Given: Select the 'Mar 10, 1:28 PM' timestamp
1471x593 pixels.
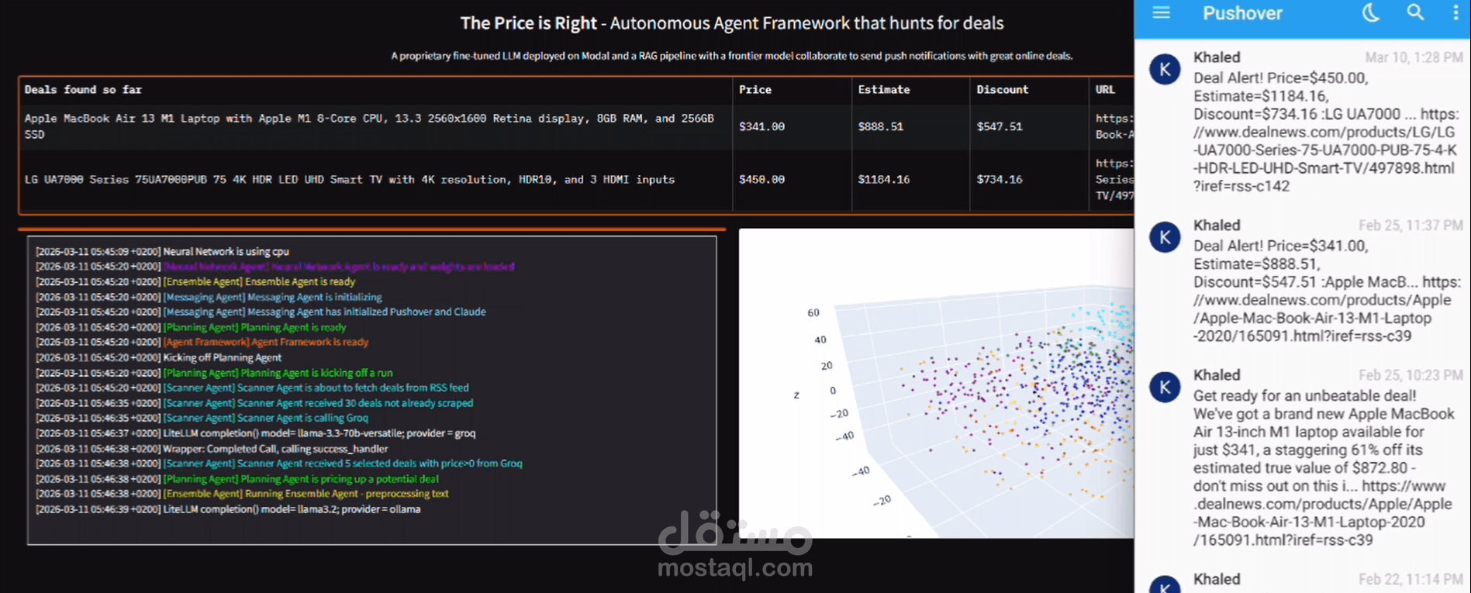Looking at the screenshot, I should pos(1414,57).
